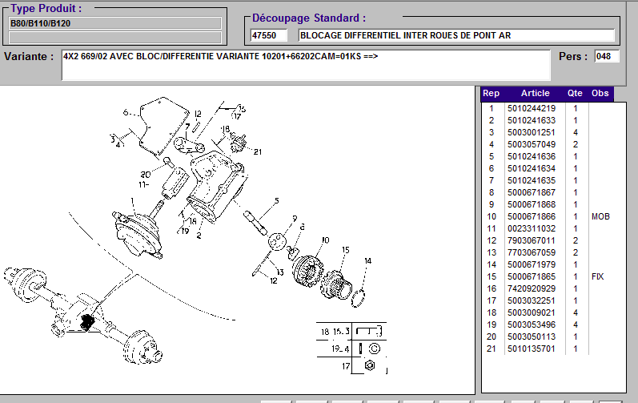Click ring part 14 in the diagram
The height and width of the screenshot is (403, 638).
pos(362,296)
